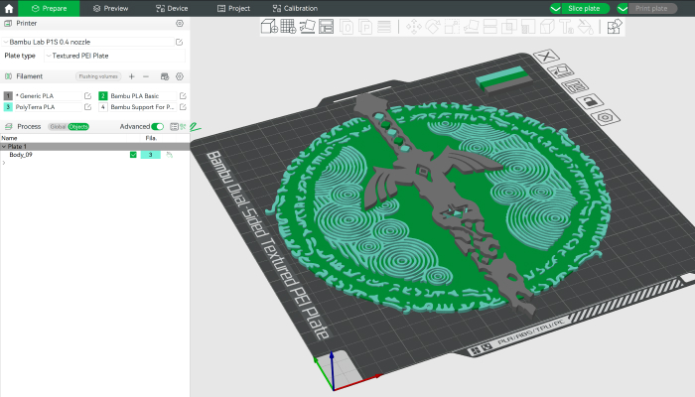Click the Split to parts icon
The image size is (695, 397).
(x=365, y=27)
